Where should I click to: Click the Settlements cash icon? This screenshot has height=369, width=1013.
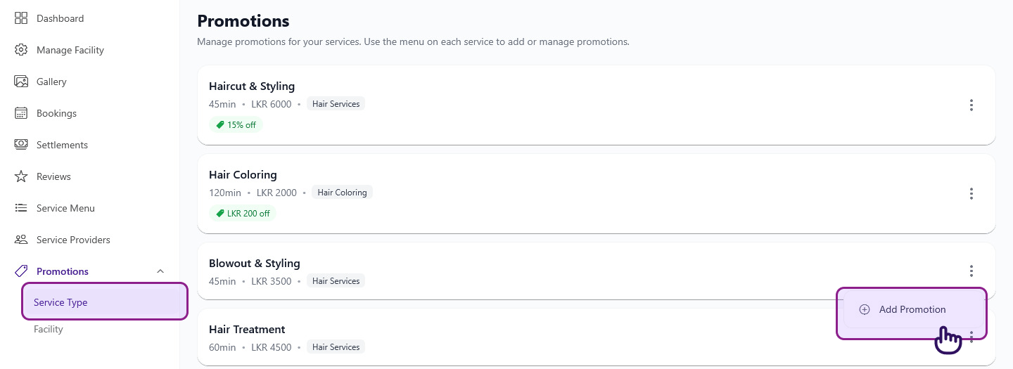tap(21, 145)
